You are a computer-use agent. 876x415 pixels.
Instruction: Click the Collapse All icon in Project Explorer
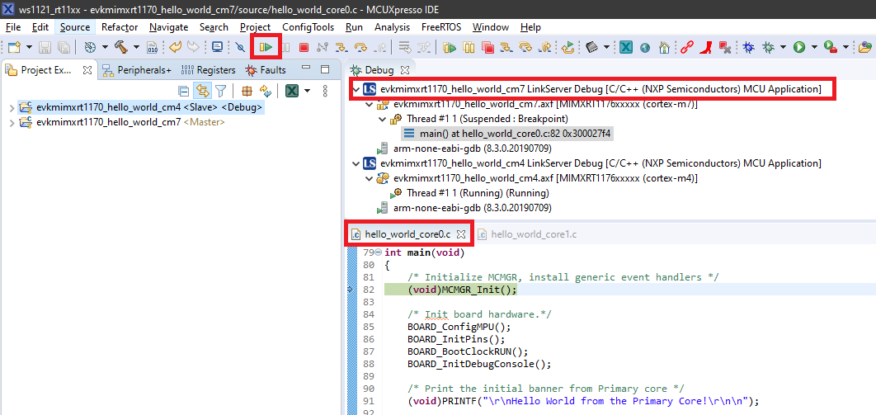click(184, 91)
